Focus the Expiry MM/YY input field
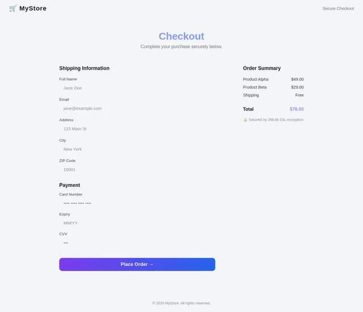 point(137,223)
